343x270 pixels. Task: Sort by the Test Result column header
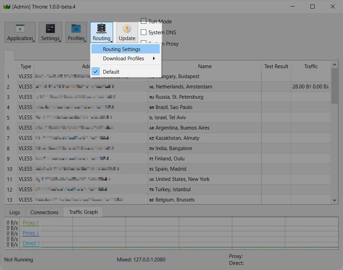coord(276,66)
